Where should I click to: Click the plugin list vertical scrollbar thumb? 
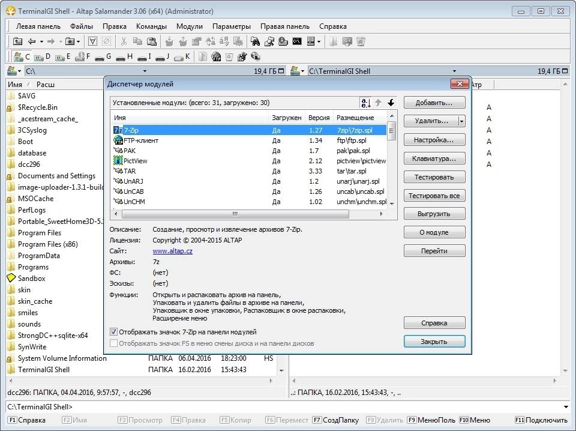point(392,132)
